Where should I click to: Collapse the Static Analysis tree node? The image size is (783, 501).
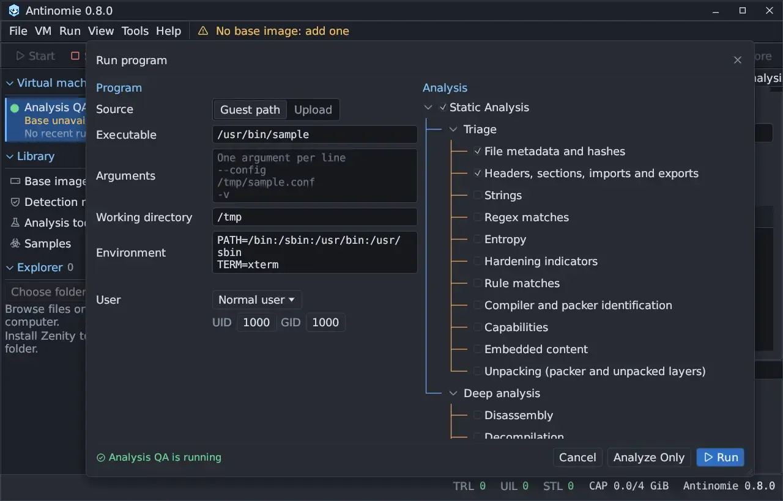click(428, 108)
